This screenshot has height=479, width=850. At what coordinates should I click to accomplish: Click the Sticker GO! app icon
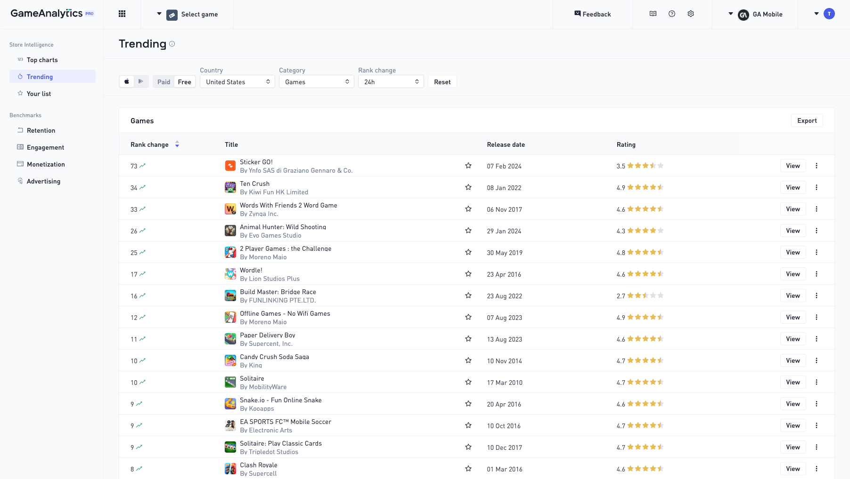[230, 166]
